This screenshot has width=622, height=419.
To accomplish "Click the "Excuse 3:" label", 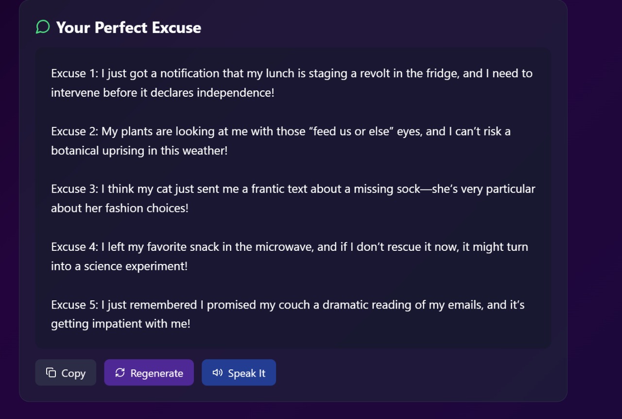I will 74,189.
